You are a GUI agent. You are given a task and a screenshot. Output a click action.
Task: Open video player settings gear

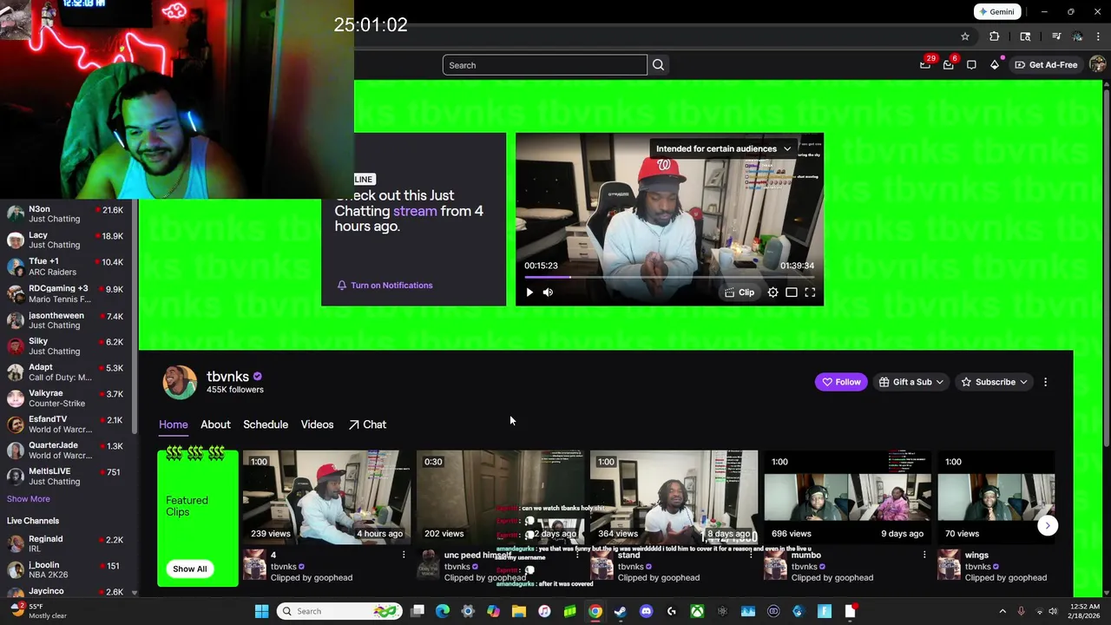click(772, 293)
